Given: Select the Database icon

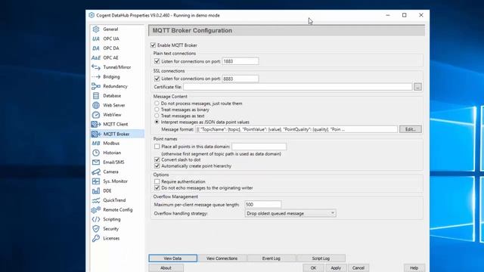Looking at the screenshot, I should coord(96,96).
